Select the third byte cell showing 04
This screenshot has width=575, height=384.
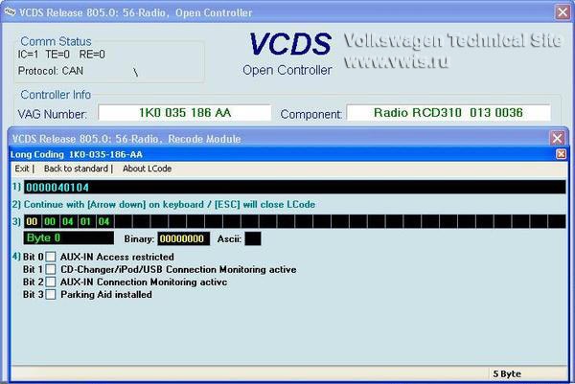(68, 221)
